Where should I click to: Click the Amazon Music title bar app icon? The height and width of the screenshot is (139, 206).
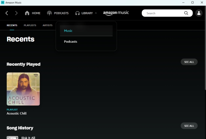tap(3, 2)
